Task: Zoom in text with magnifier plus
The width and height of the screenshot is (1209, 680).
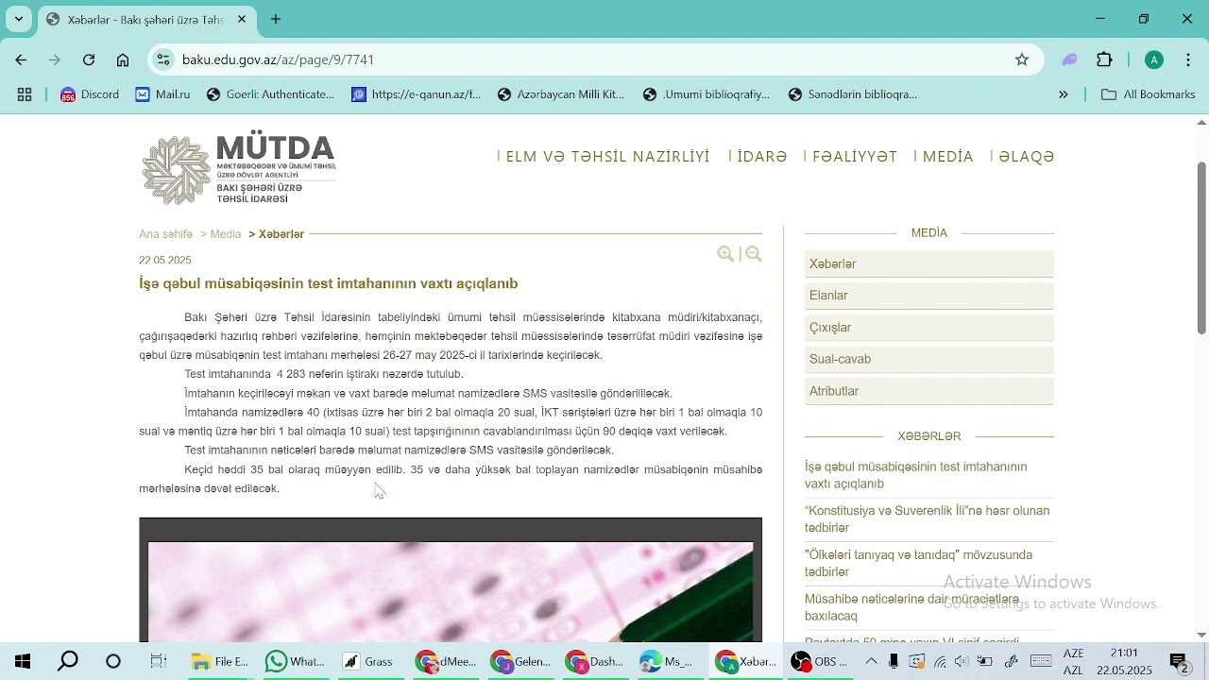Action: pos(725,254)
